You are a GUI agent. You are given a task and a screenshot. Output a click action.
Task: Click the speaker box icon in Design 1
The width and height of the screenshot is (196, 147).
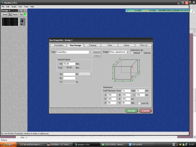22,22
